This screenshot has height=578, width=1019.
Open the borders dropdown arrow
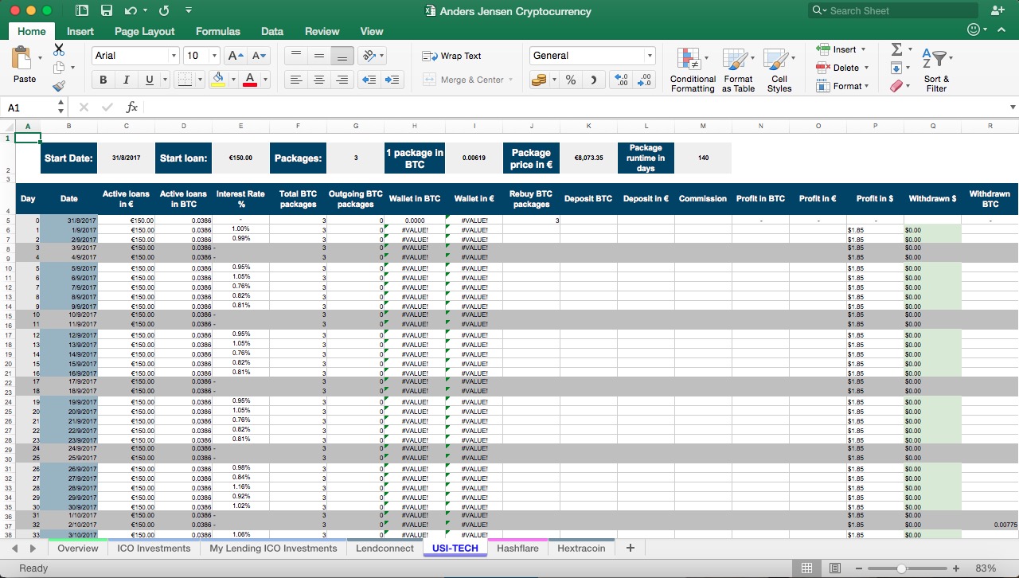[200, 80]
